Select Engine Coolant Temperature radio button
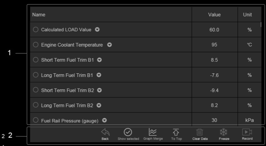This screenshot has height=146, width=266. pyautogui.click(x=36, y=45)
